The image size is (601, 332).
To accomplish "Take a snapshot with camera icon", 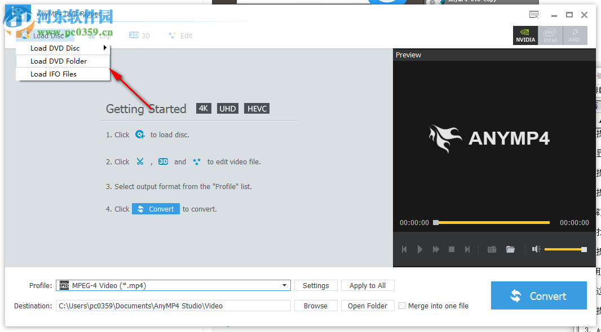I will (492, 249).
